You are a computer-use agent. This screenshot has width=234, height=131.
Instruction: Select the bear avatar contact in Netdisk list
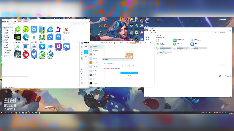(96, 47)
